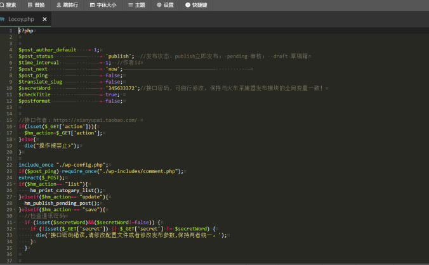Screen dimensions: 429x265
Task: Click line number 22 in the gutter
Action: click(10, 164)
